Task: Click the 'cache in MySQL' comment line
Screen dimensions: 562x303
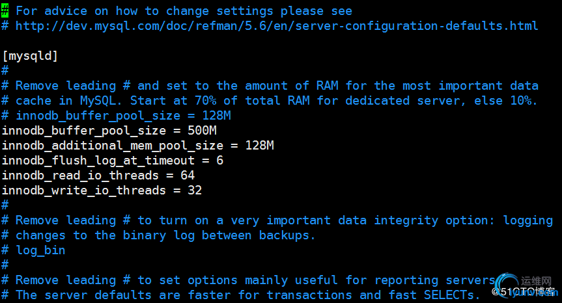Action: pos(277,101)
